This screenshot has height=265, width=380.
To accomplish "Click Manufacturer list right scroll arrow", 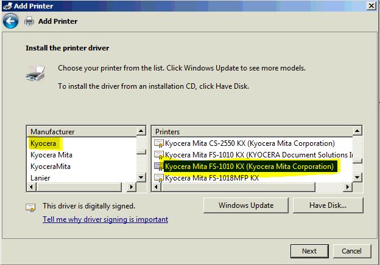I will click(x=131, y=187).
